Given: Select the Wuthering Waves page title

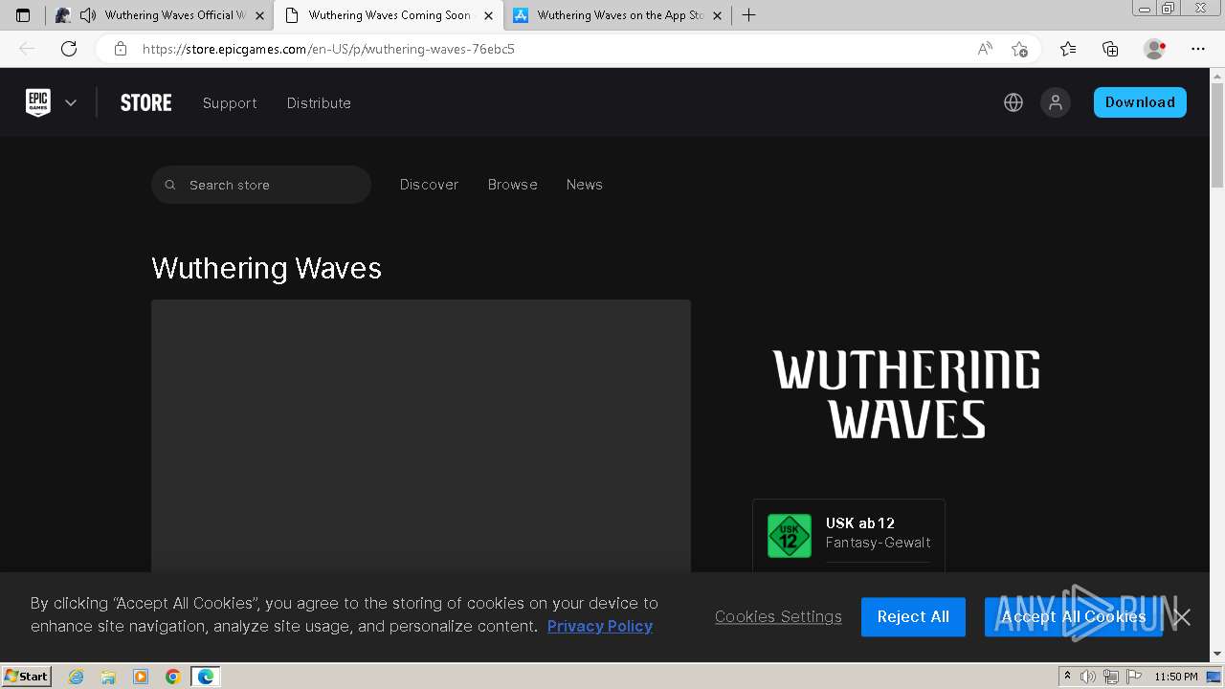Looking at the screenshot, I should click(x=266, y=268).
